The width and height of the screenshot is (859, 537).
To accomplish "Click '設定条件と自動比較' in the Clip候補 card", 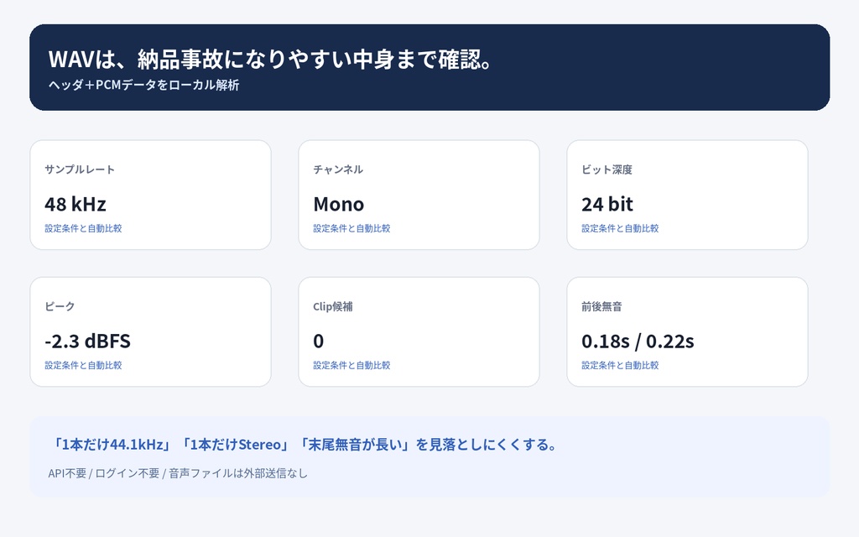I will [x=351, y=365].
